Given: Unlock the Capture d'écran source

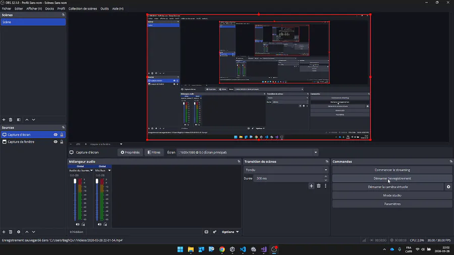Looking at the screenshot, I should [x=62, y=135].
